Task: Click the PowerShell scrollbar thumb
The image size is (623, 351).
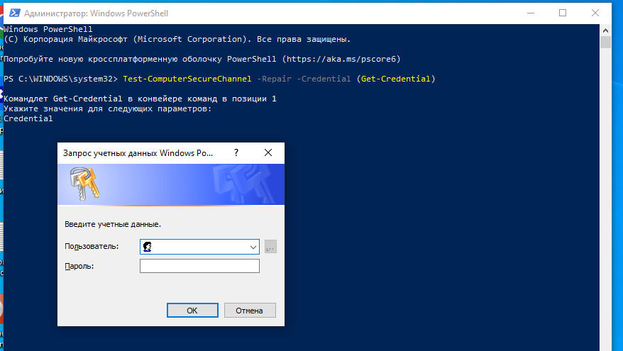Action: coord(605,42)
